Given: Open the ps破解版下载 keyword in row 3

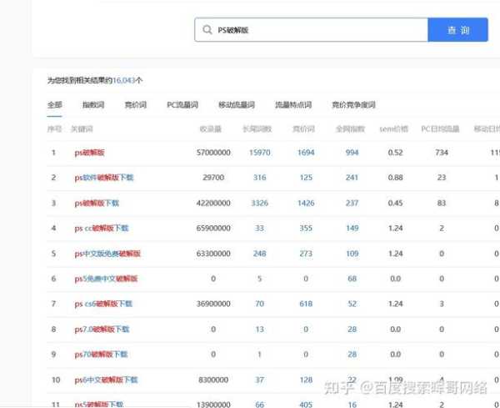Looking at the screenshot, I should (x=97, y=203).
